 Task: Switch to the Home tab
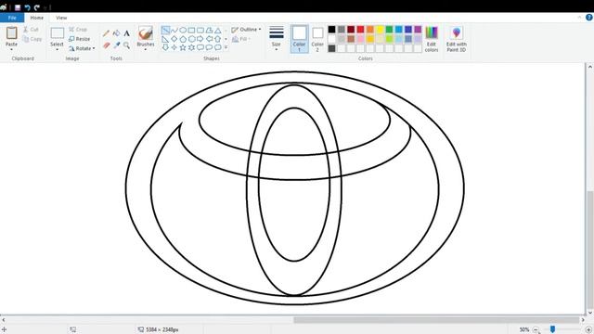[x=37, y=18]
